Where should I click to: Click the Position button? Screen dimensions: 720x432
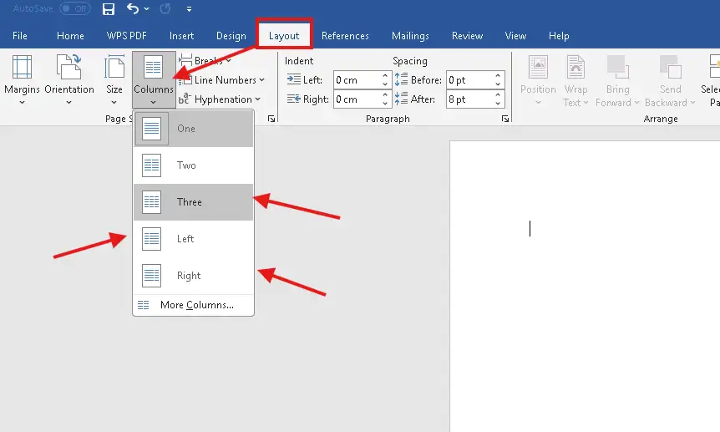(538, 80)
